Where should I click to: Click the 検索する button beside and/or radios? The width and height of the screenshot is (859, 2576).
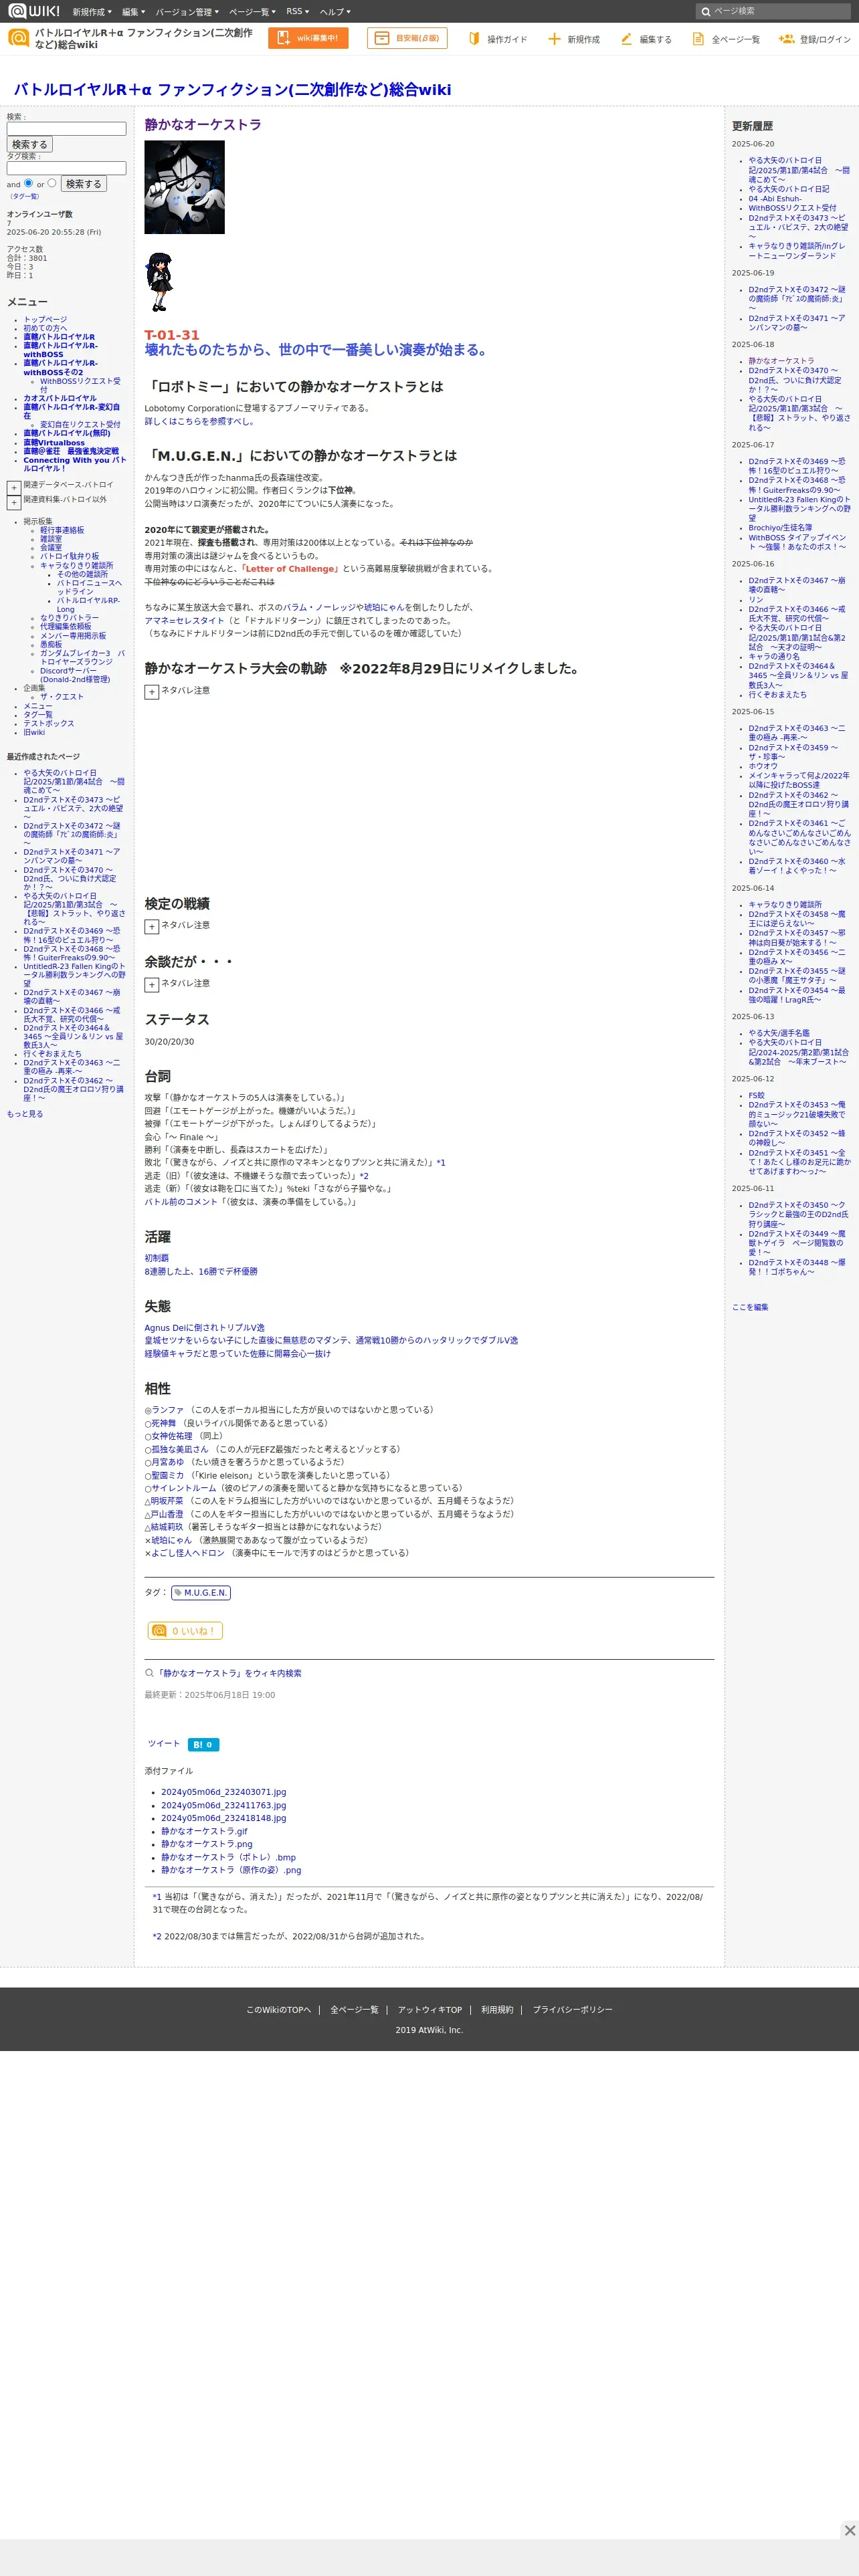(x=84, y=184)
